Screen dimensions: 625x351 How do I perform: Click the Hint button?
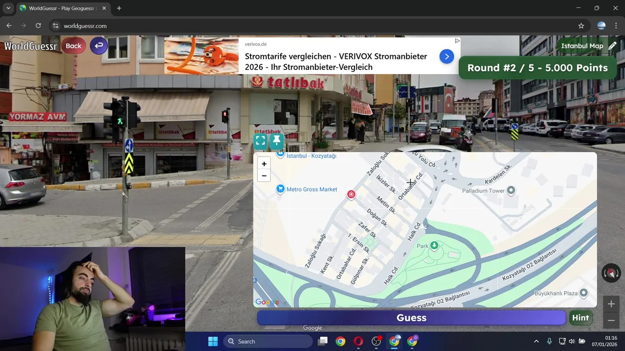(x=581, y=318)
